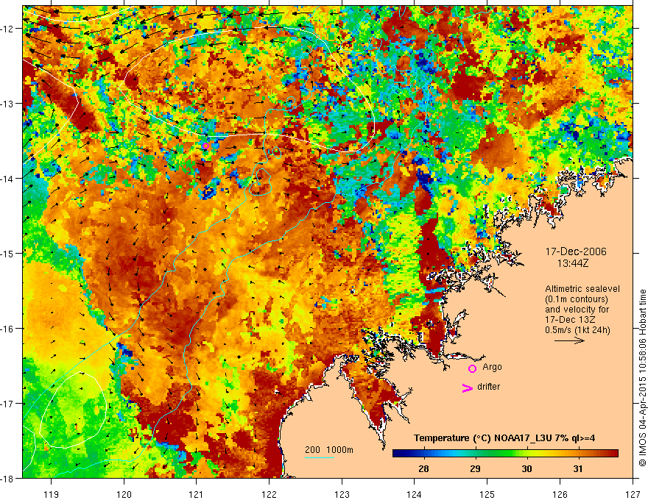Click the magenta Argo circle in legend

point(472,368)
